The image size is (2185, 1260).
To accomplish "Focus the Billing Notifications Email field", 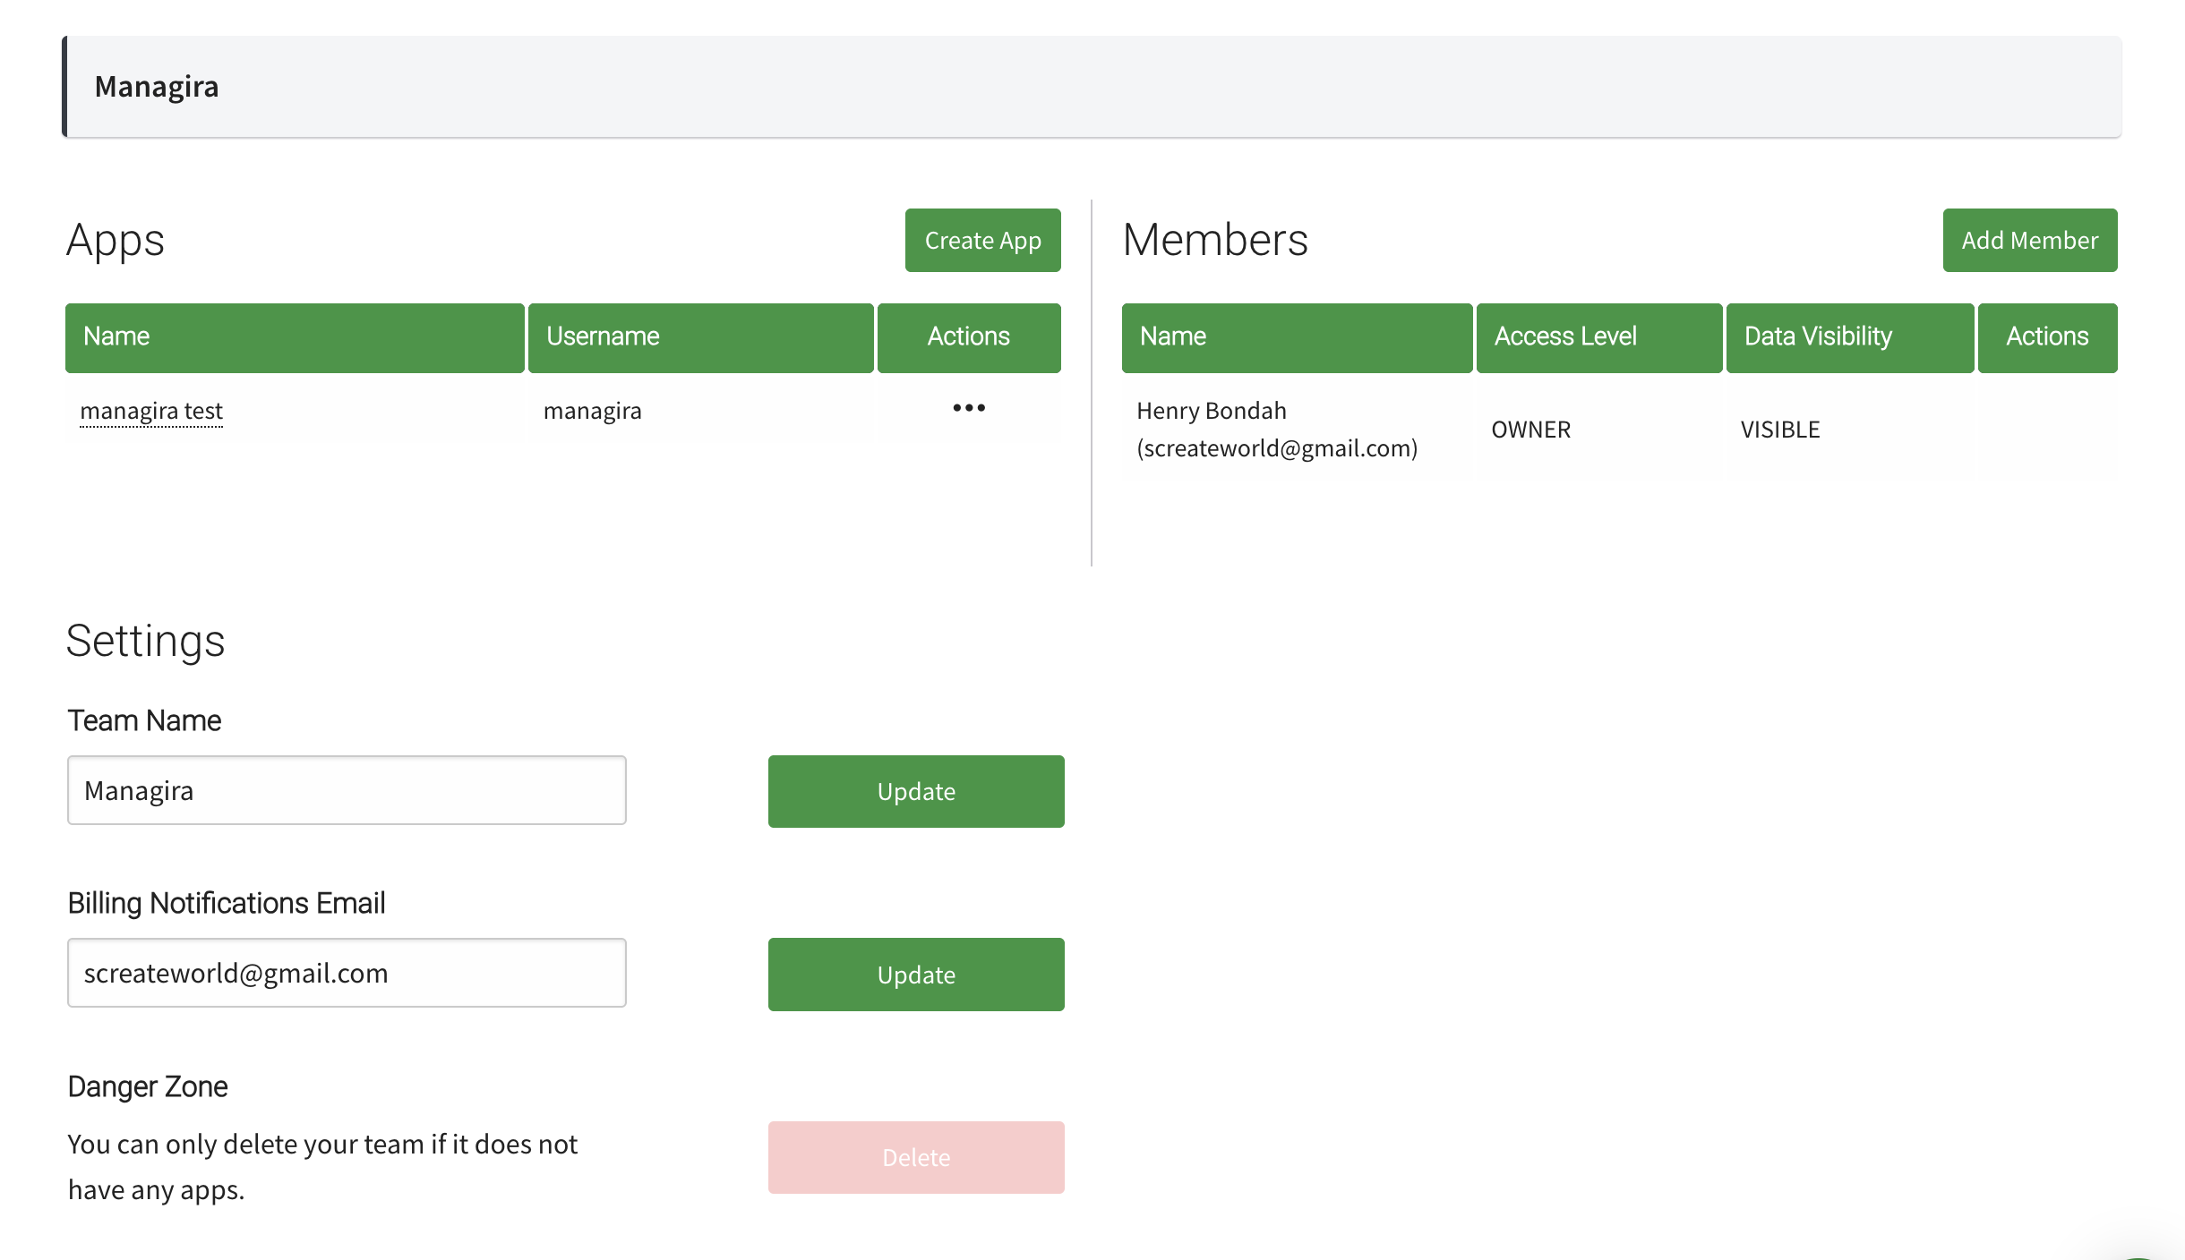I will [x=347, y=973].
